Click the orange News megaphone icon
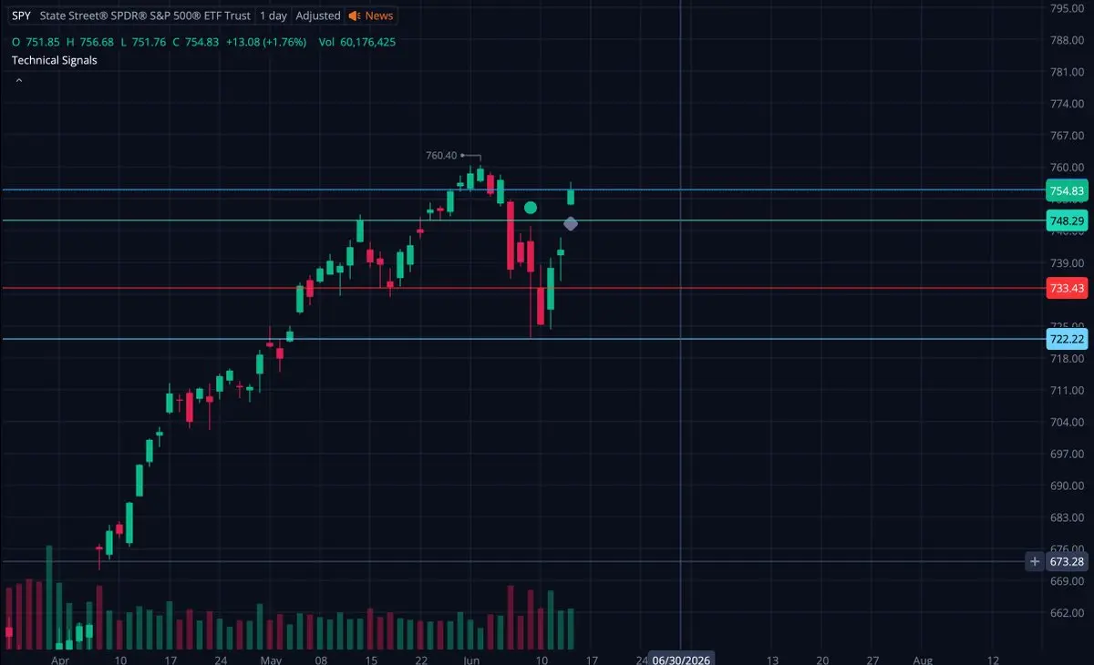The width and height of the screenshot is (1094, 665). pyautogui.click(x=355, y=15)
